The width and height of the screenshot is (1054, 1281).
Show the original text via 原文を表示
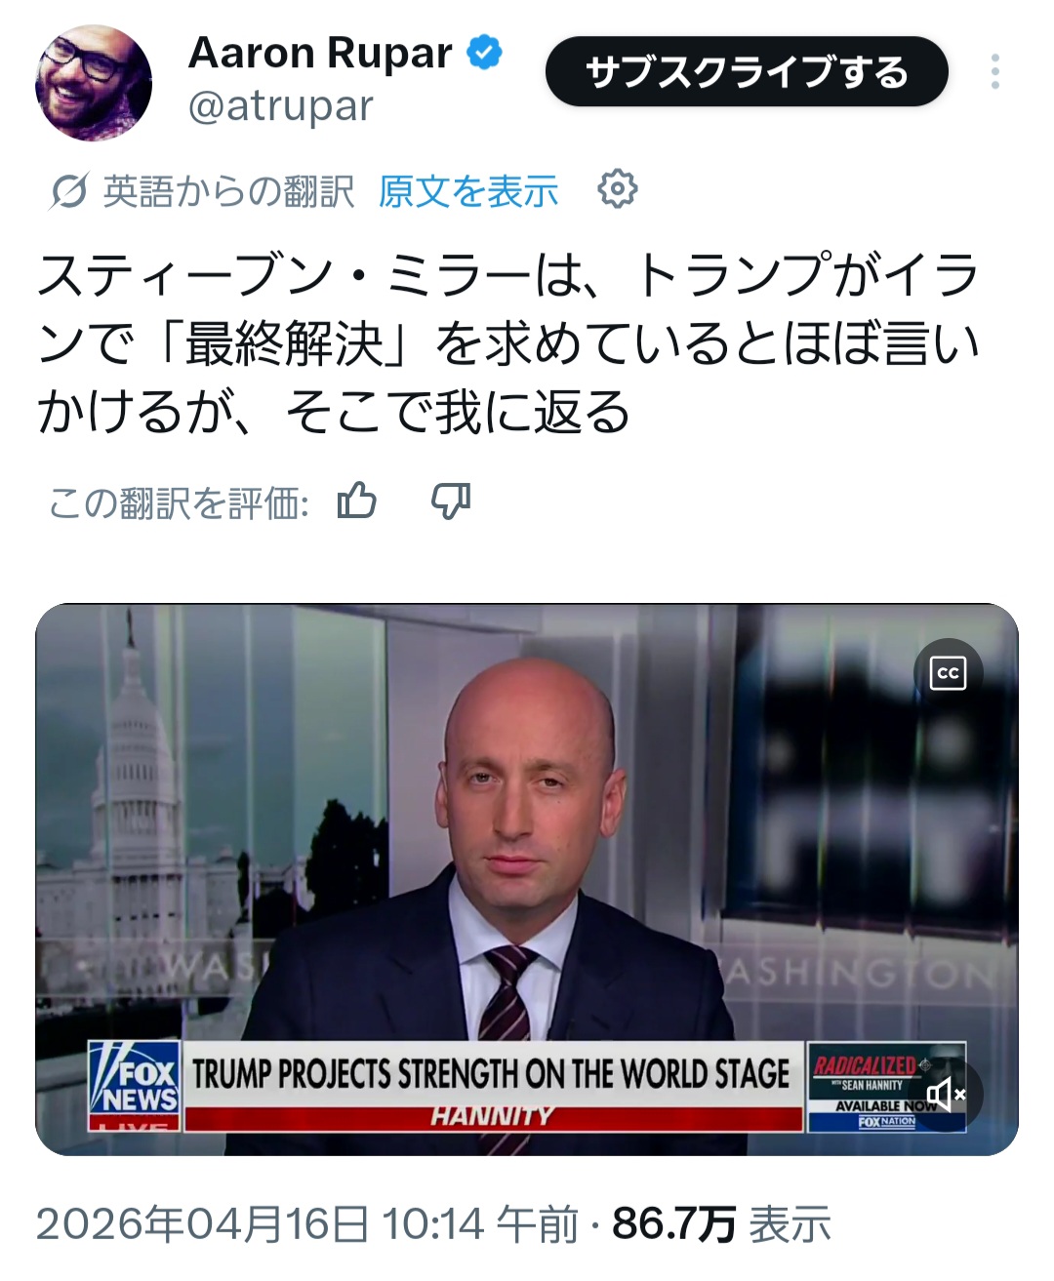point(468,191)
